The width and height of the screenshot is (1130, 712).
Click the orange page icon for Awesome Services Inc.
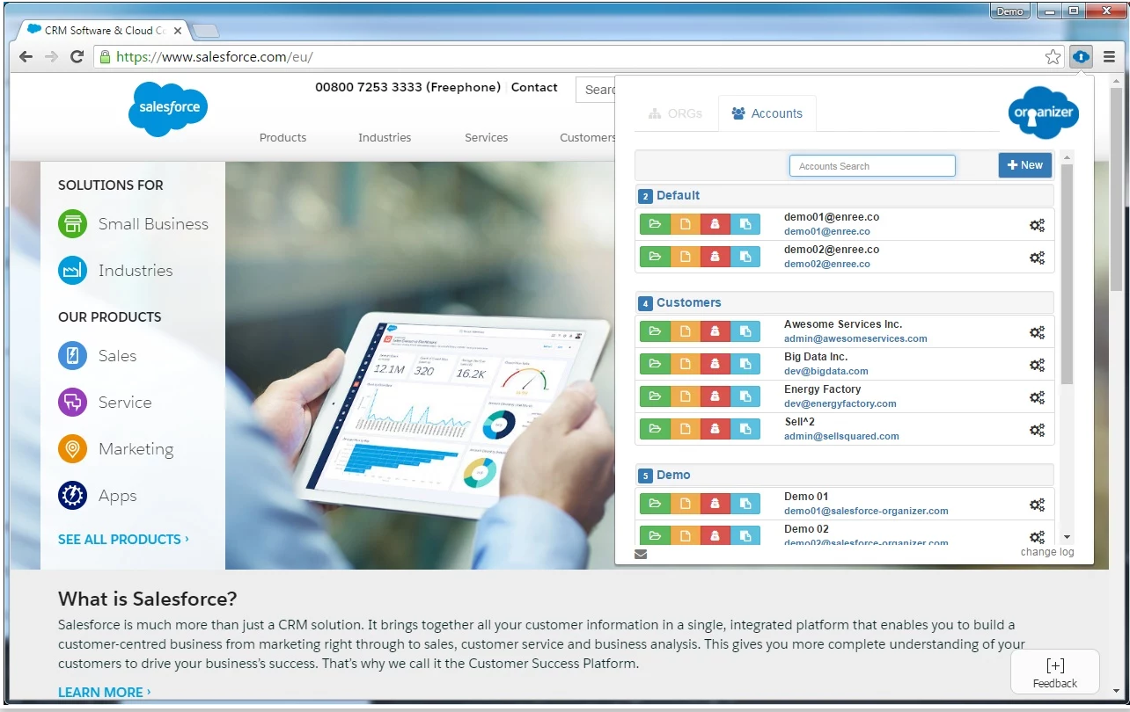click(686, 331)
